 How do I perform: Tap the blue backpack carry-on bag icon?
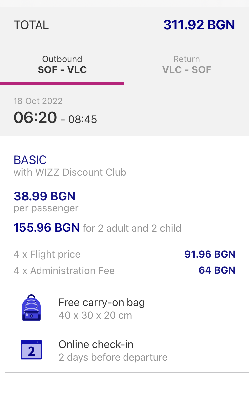[31, 308]
